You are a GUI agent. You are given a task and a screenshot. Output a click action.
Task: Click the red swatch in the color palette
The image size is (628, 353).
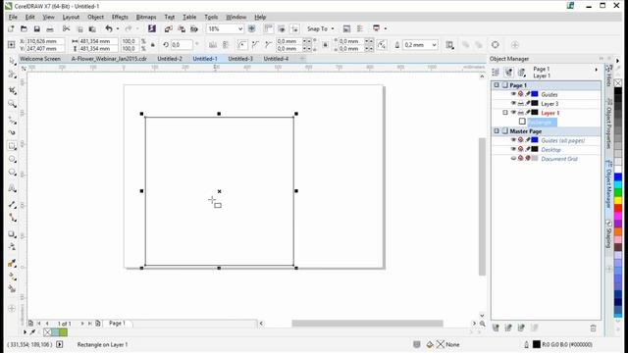[618, 208]
